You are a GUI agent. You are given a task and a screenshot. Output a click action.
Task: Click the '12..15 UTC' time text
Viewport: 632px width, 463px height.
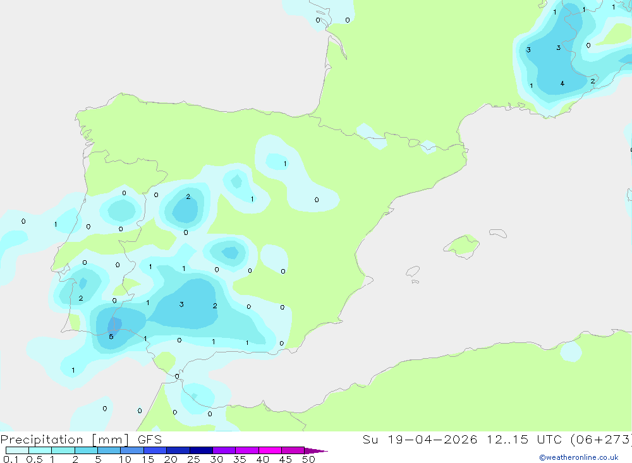pos(523,440)
